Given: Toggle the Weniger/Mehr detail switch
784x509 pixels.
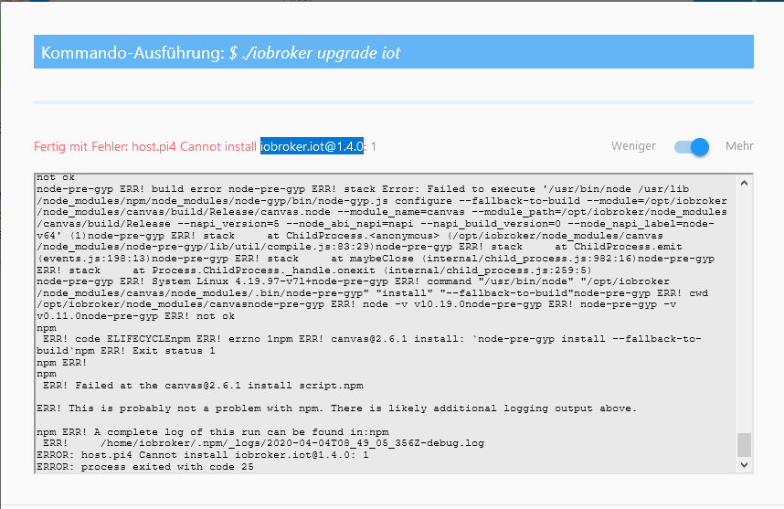Looking at the screenshot, I should [692, 146].
